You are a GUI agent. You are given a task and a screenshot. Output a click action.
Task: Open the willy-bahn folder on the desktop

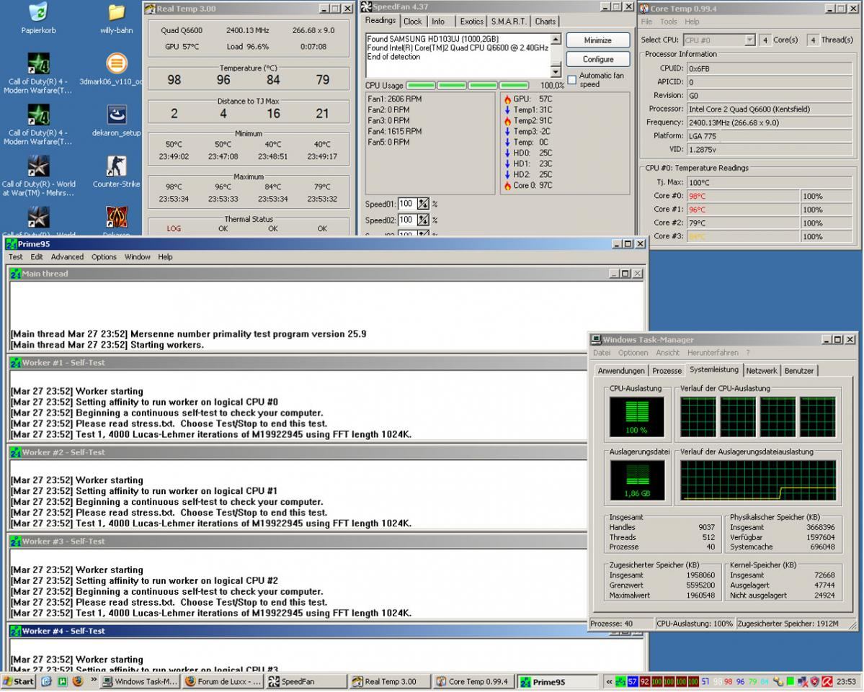[116, 12]
